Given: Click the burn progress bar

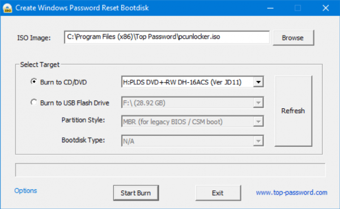Looking at the screenshot, I should pyautogui.click(x=170, y=170).
